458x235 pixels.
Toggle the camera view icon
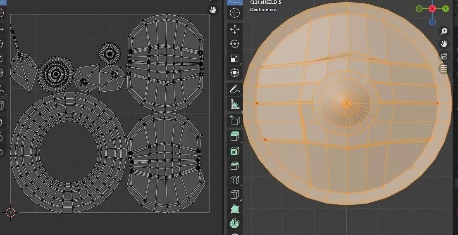pos(444,56)
